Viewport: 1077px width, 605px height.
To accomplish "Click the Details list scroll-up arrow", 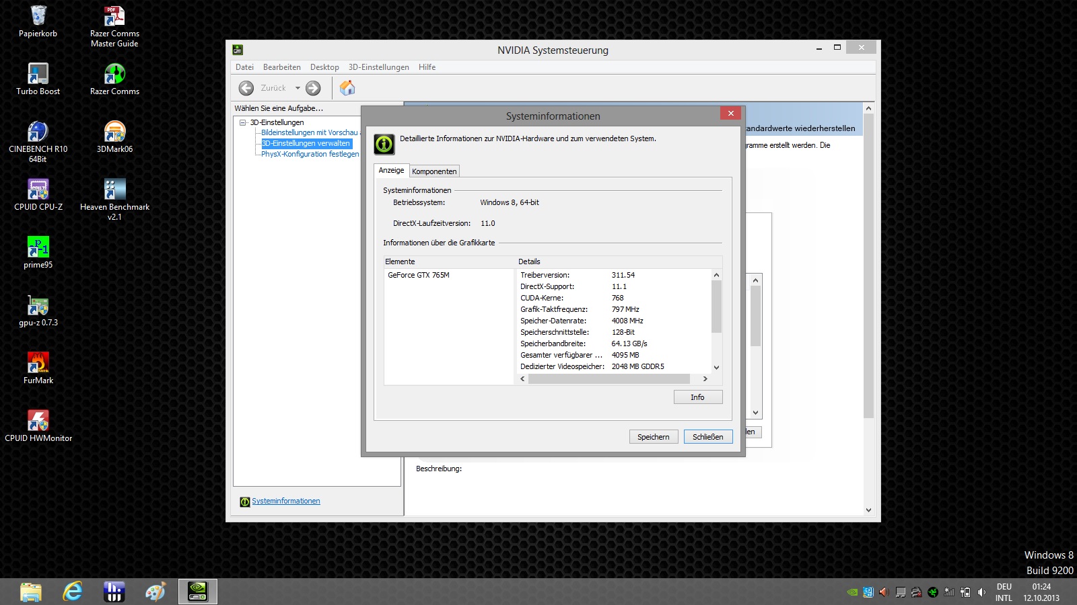I will pyautogui.click(x=716, y=275).
